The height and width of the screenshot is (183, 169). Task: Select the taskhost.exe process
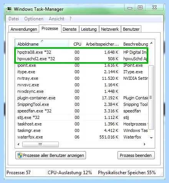tap(81, 124)
